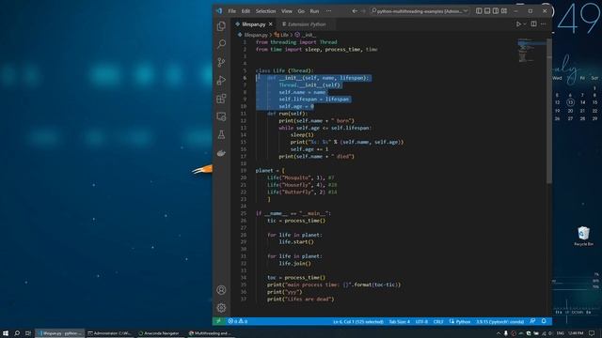Run Python file with play button

[518, 24]
